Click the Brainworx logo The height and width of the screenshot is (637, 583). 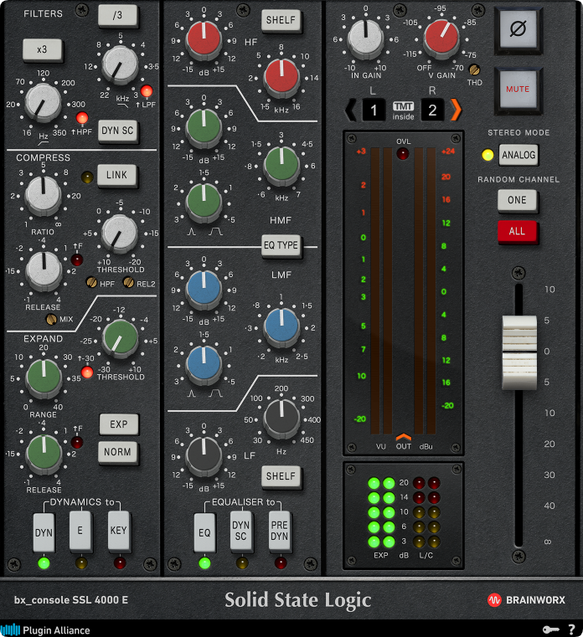tap(526, 600)
